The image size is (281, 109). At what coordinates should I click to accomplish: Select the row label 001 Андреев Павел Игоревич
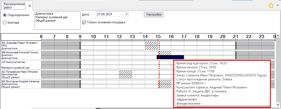pyautogui.click(x=19, y=43)
